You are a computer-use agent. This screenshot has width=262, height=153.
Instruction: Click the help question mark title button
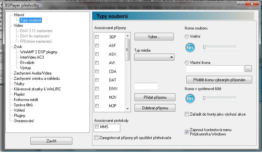click(x=241, y=4)
